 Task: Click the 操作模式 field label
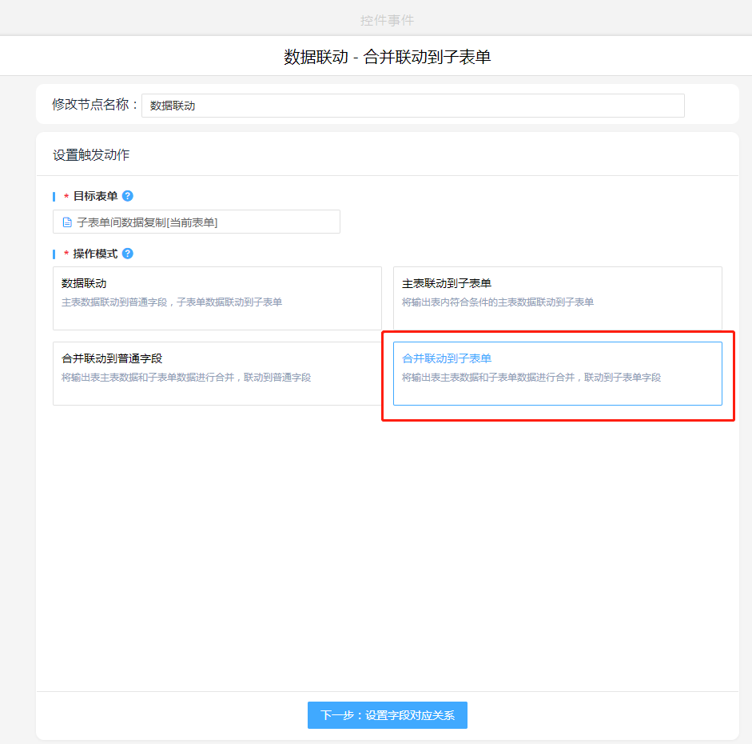pyautogui.click(x=95, y=254)
